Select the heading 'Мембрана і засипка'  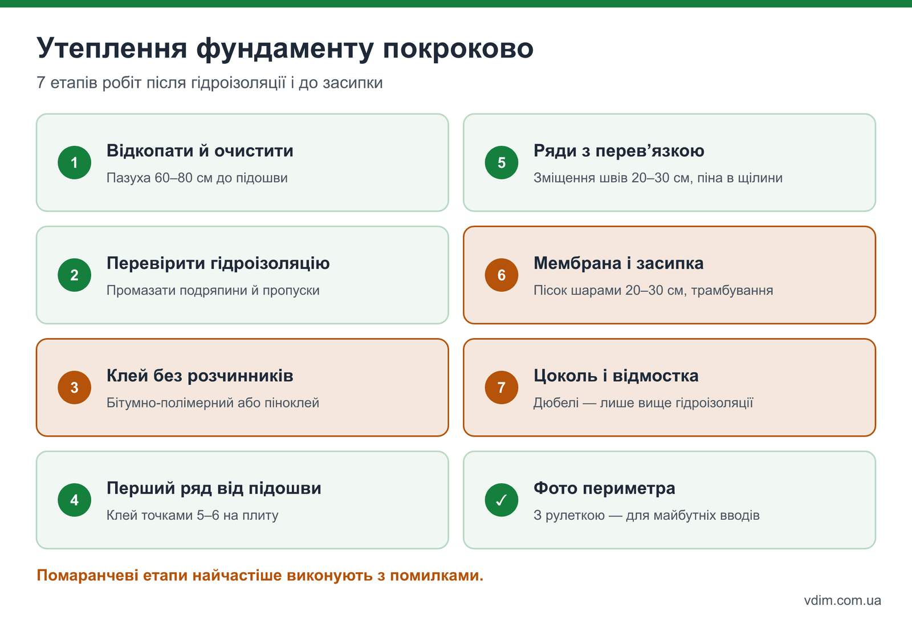(618, 263)
